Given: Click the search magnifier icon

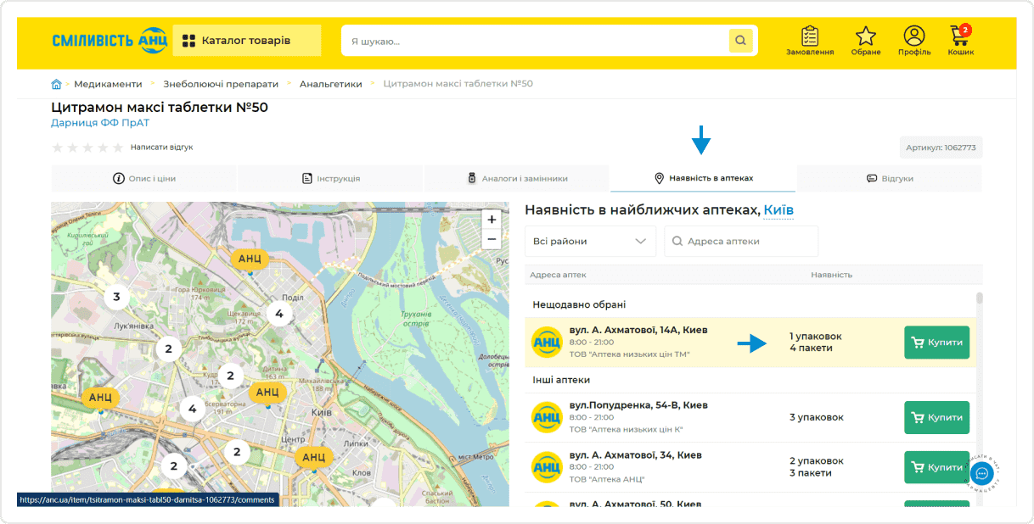Looking at the screenshot, I should point(739,40).
